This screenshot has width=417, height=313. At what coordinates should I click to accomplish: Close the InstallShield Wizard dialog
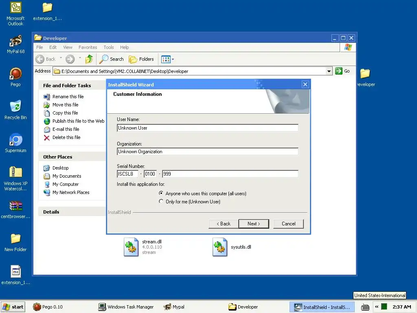[x=305, y=85]
